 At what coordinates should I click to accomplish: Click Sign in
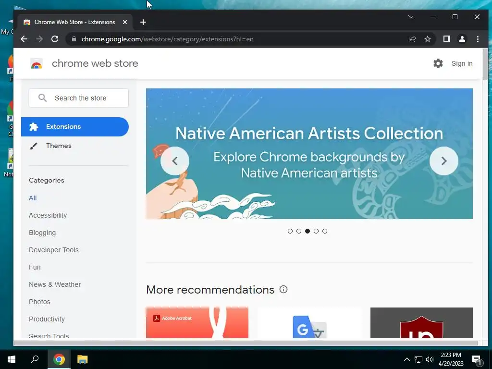(x=462, y=63)
